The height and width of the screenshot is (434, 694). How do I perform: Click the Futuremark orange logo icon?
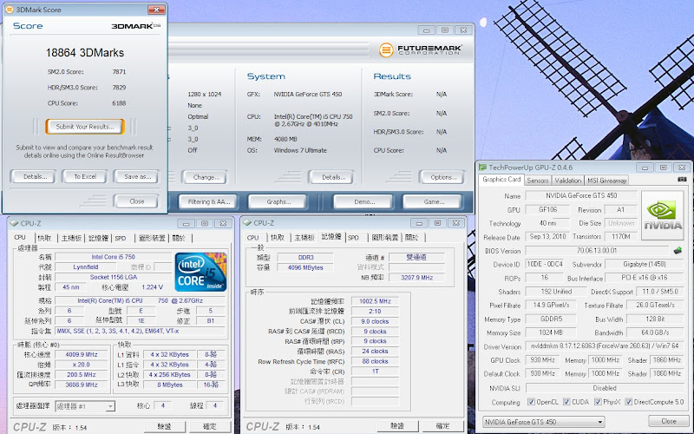(386, 49)
